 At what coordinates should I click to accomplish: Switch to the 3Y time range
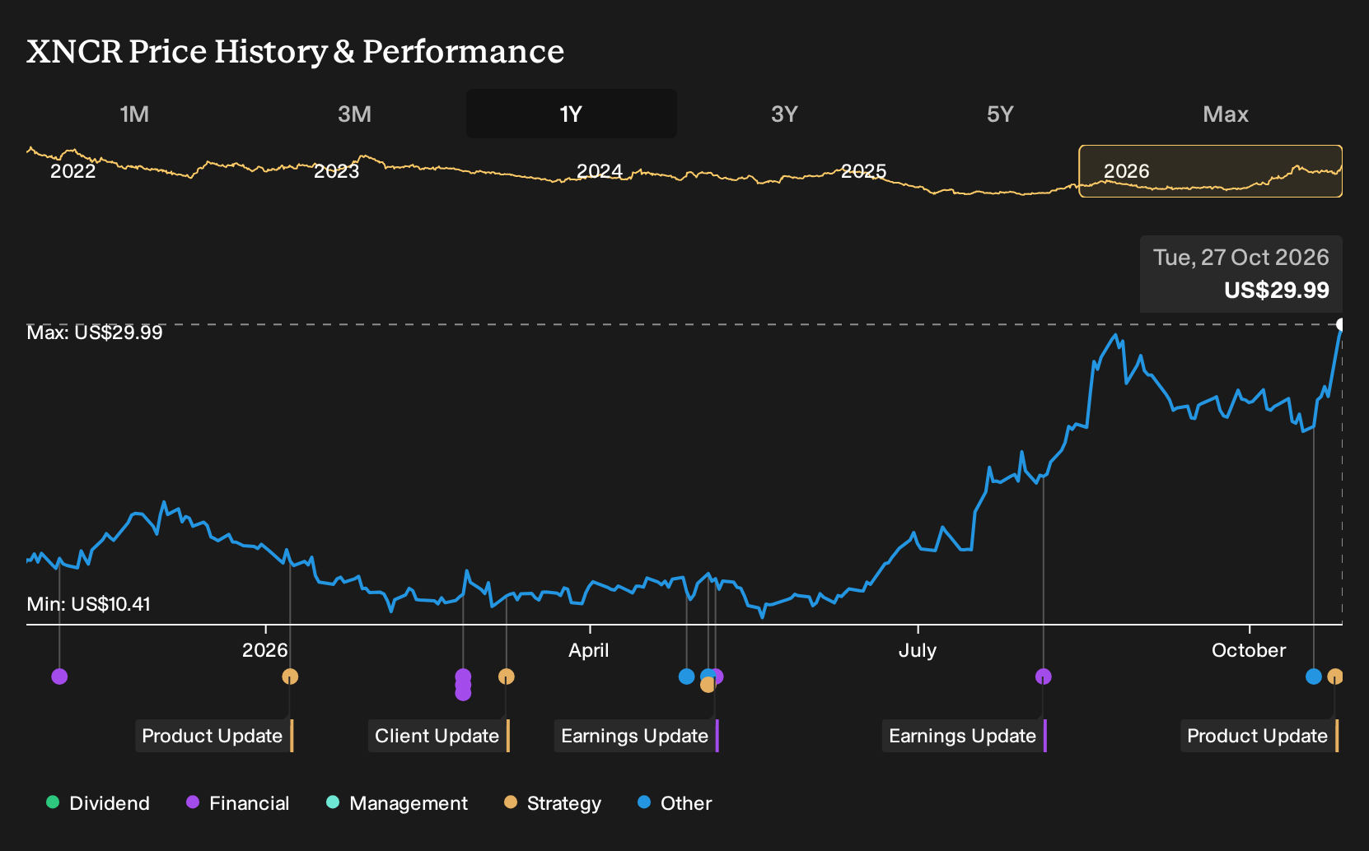click(784, 114)
